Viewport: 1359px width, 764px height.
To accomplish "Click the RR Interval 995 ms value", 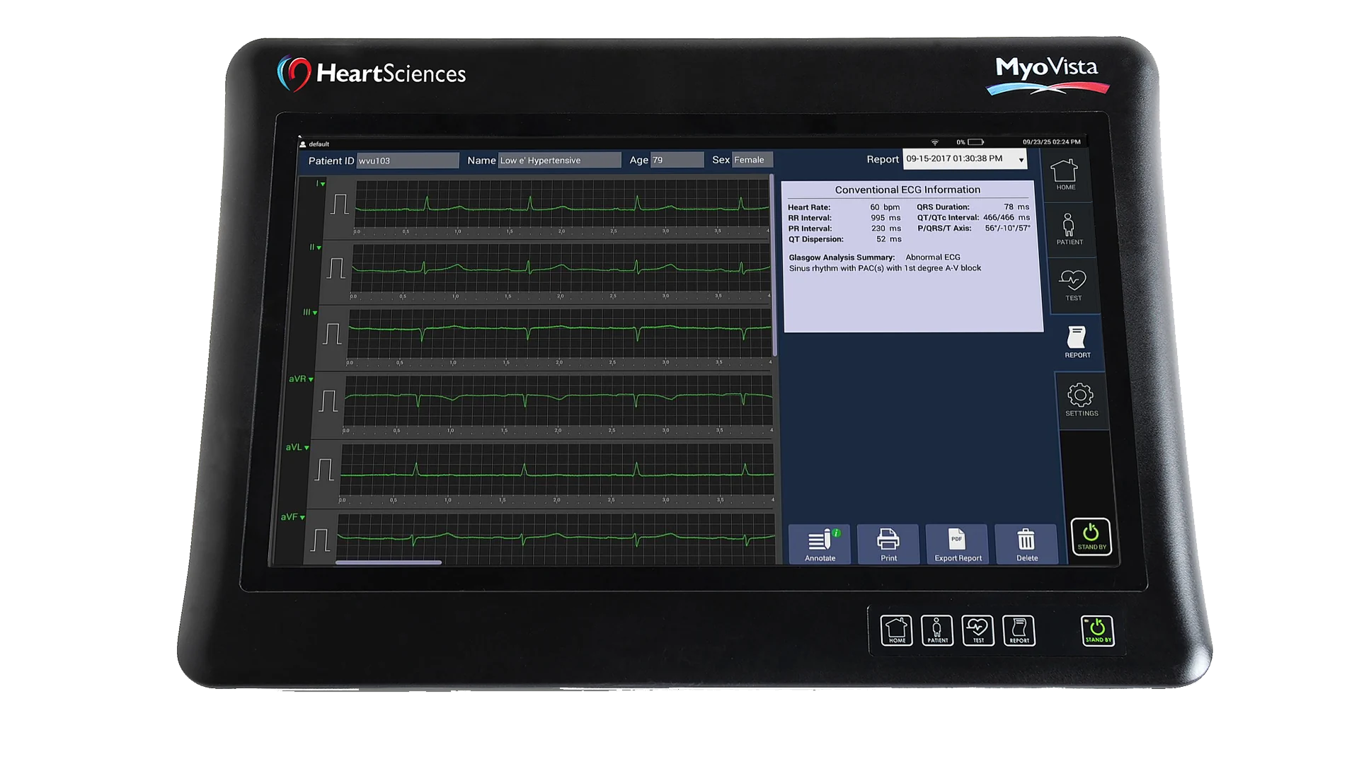I will pos(885,218).
